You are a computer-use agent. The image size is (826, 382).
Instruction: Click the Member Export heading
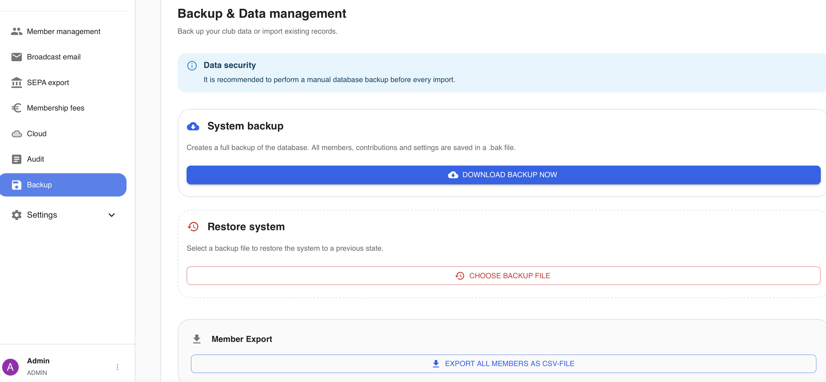242,339
